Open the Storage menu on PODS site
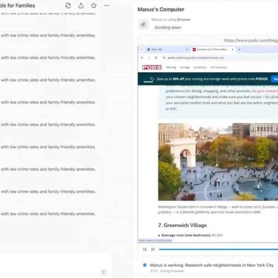This screenshot has height=278, width=278. click(x=185, y=67)
